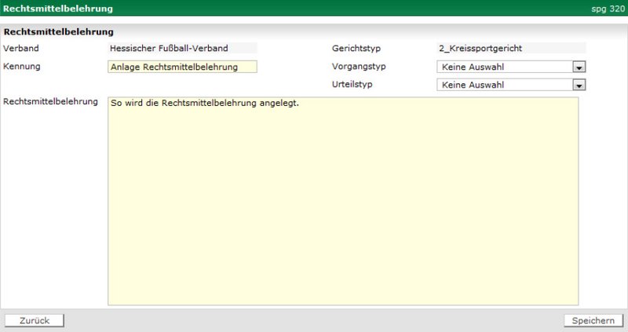Viewport: 628px width, 332px height.
Task: Select the '2_Kreissportgericht' value
Action: 480,49
